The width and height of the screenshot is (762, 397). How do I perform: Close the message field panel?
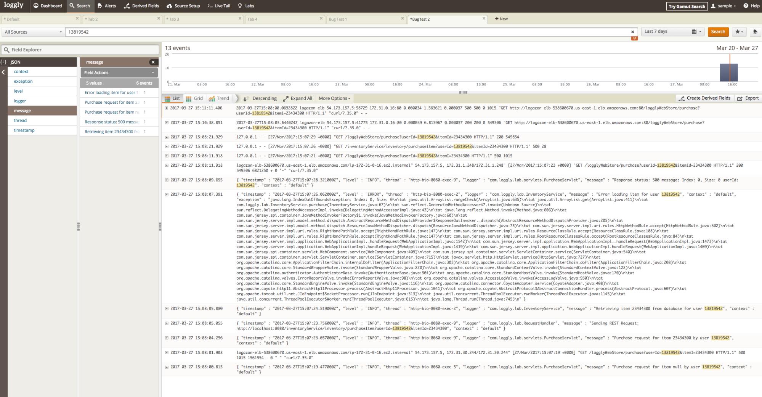tap(153, 62)
